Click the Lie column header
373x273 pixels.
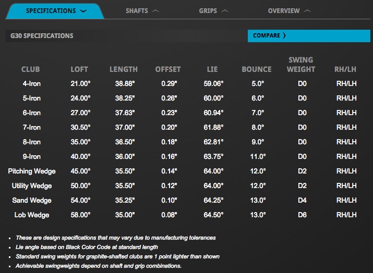coord(212,69)
